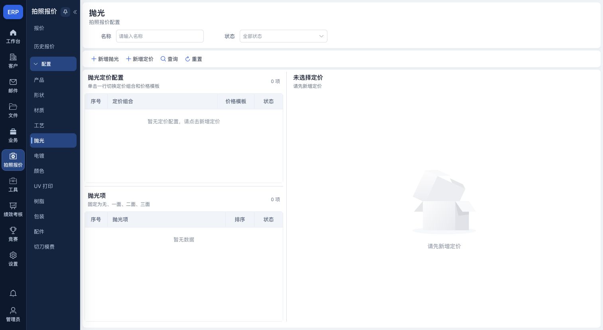The width and height of the screenshot is (603, 330).
Task: Click the 重置 reset button
Action: [193, 59]
